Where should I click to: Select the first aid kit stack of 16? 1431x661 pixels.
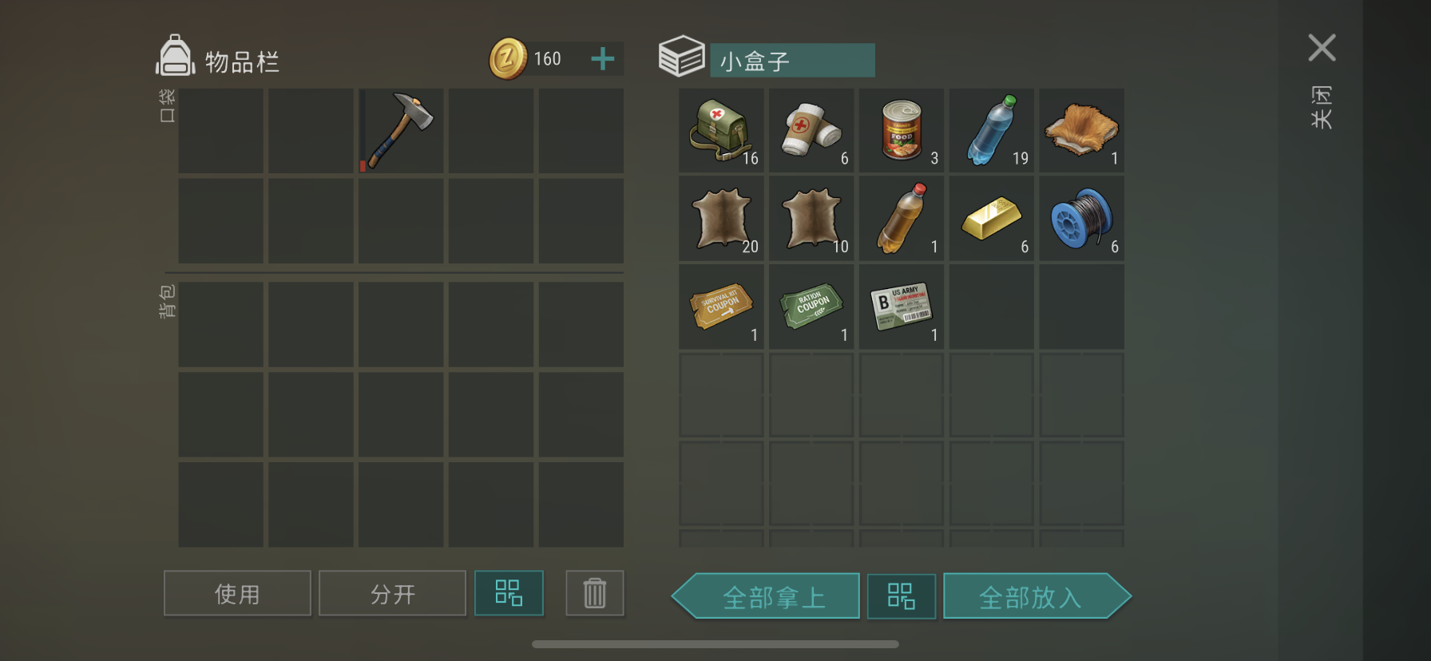[x=721, y=131]
